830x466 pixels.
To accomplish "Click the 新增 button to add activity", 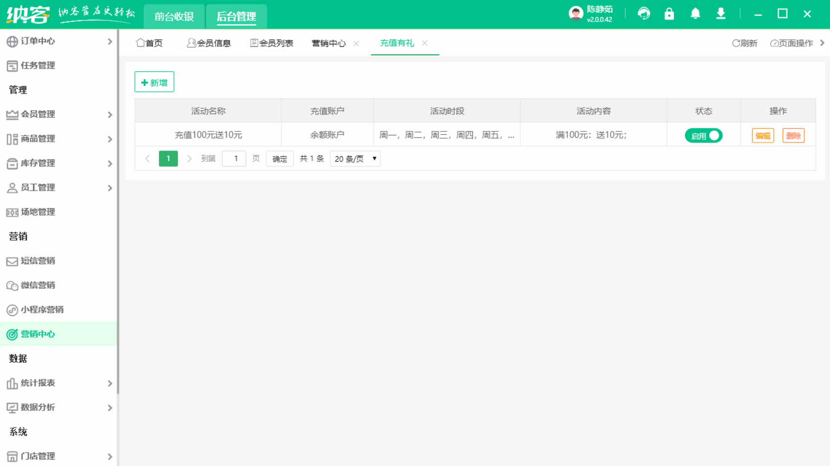I will tap(154, 82).
